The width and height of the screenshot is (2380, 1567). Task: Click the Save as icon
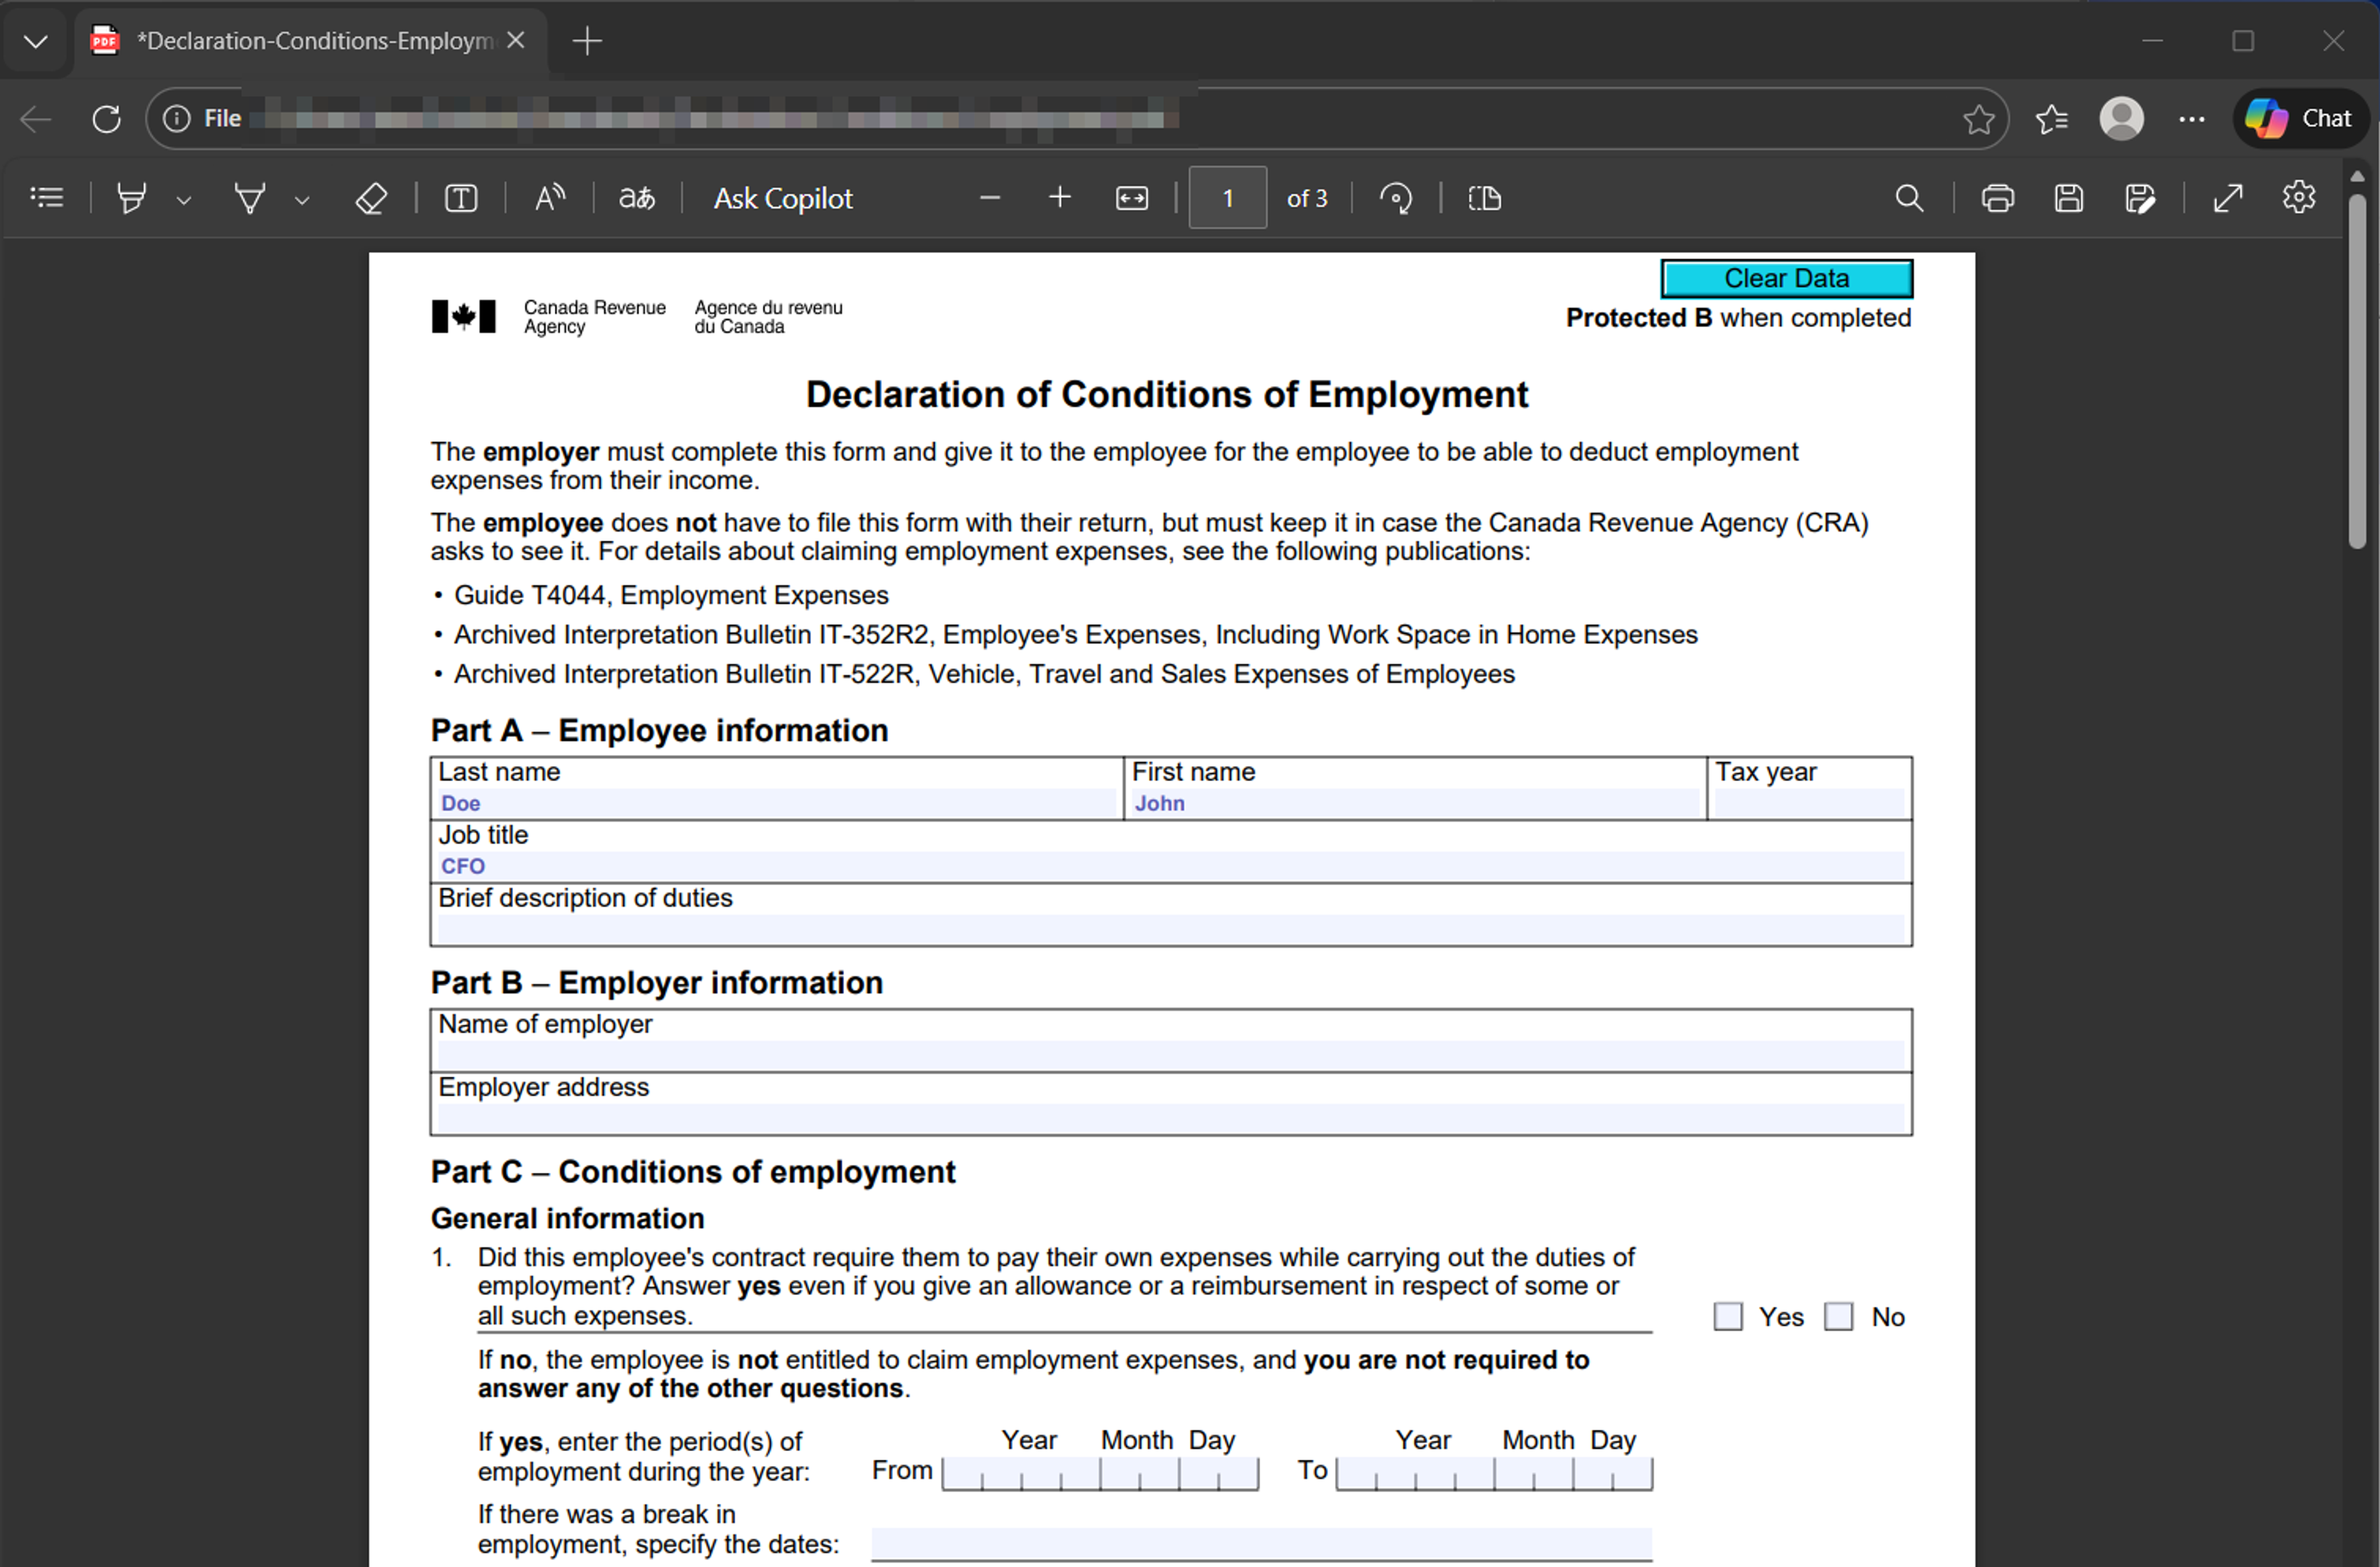[x=2140, y=198]
